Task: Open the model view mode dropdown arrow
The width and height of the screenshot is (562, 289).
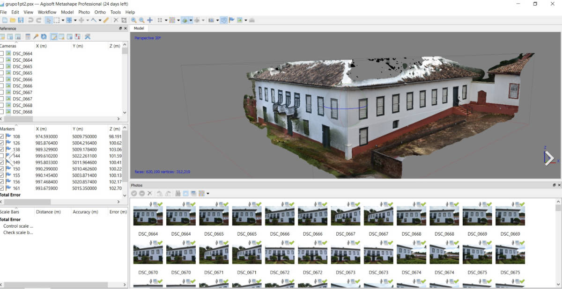Action: [x=191, y=21]
